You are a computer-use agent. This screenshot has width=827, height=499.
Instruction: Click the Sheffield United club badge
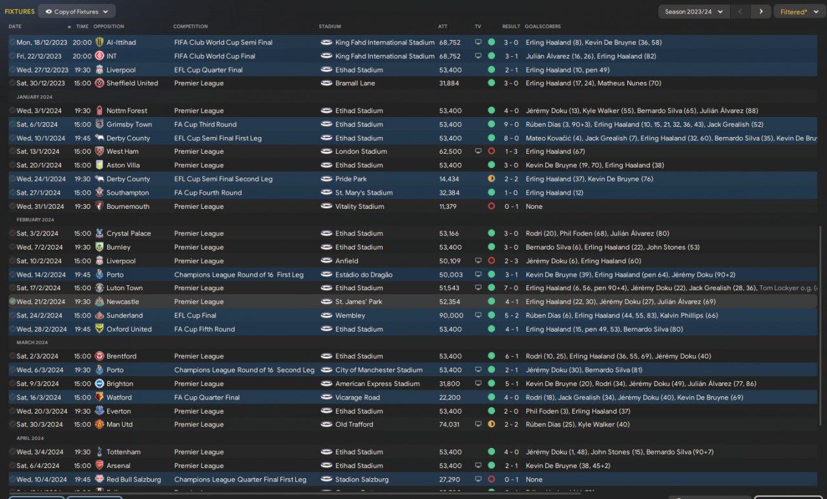pyautogui.click(x=99, y=83)
